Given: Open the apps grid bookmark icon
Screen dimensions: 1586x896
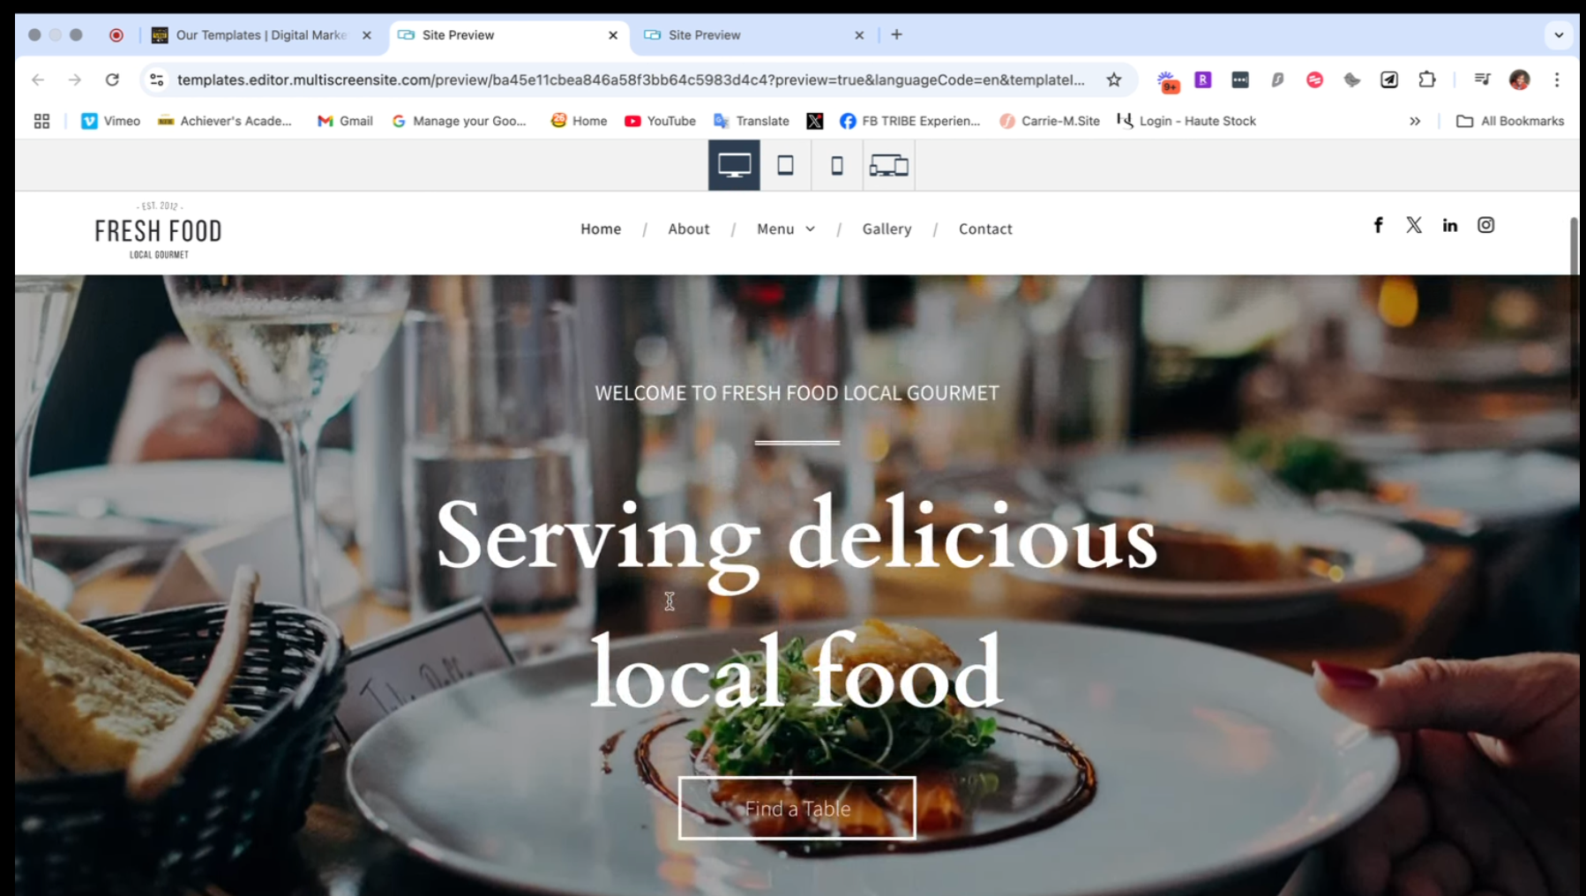Looking at the screenshot, I should tap(41, 121).
